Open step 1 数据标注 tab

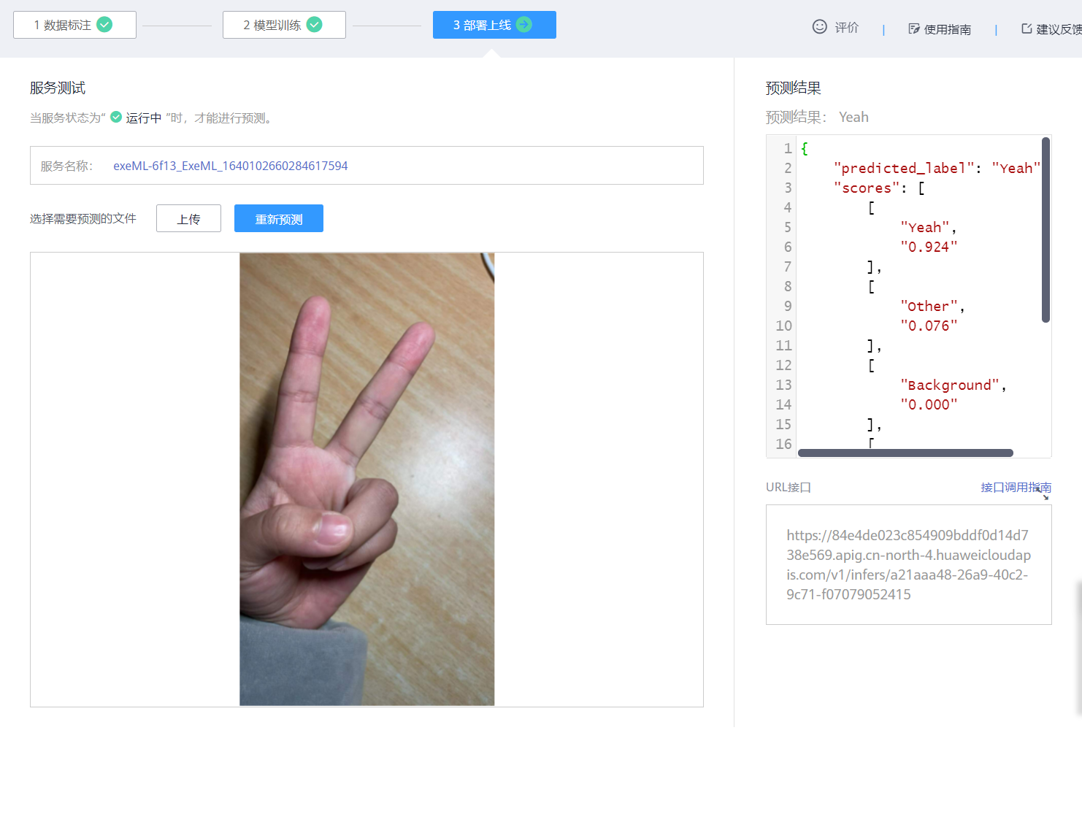tap(74, 25)
